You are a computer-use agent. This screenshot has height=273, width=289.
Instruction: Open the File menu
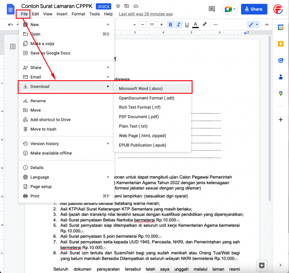pyautogui.click(x=24, y=14)
